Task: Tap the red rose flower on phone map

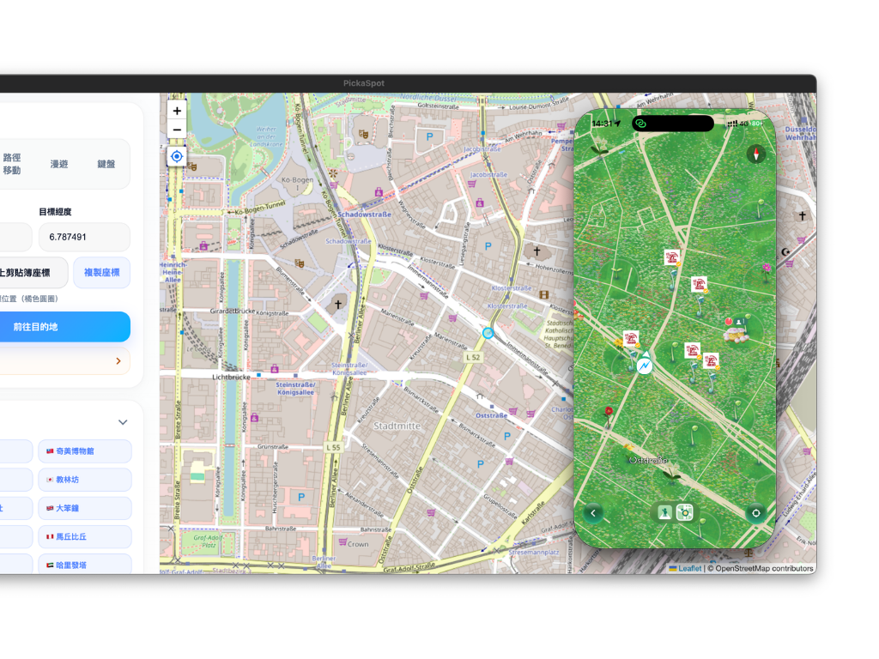Action: [609, 413]
